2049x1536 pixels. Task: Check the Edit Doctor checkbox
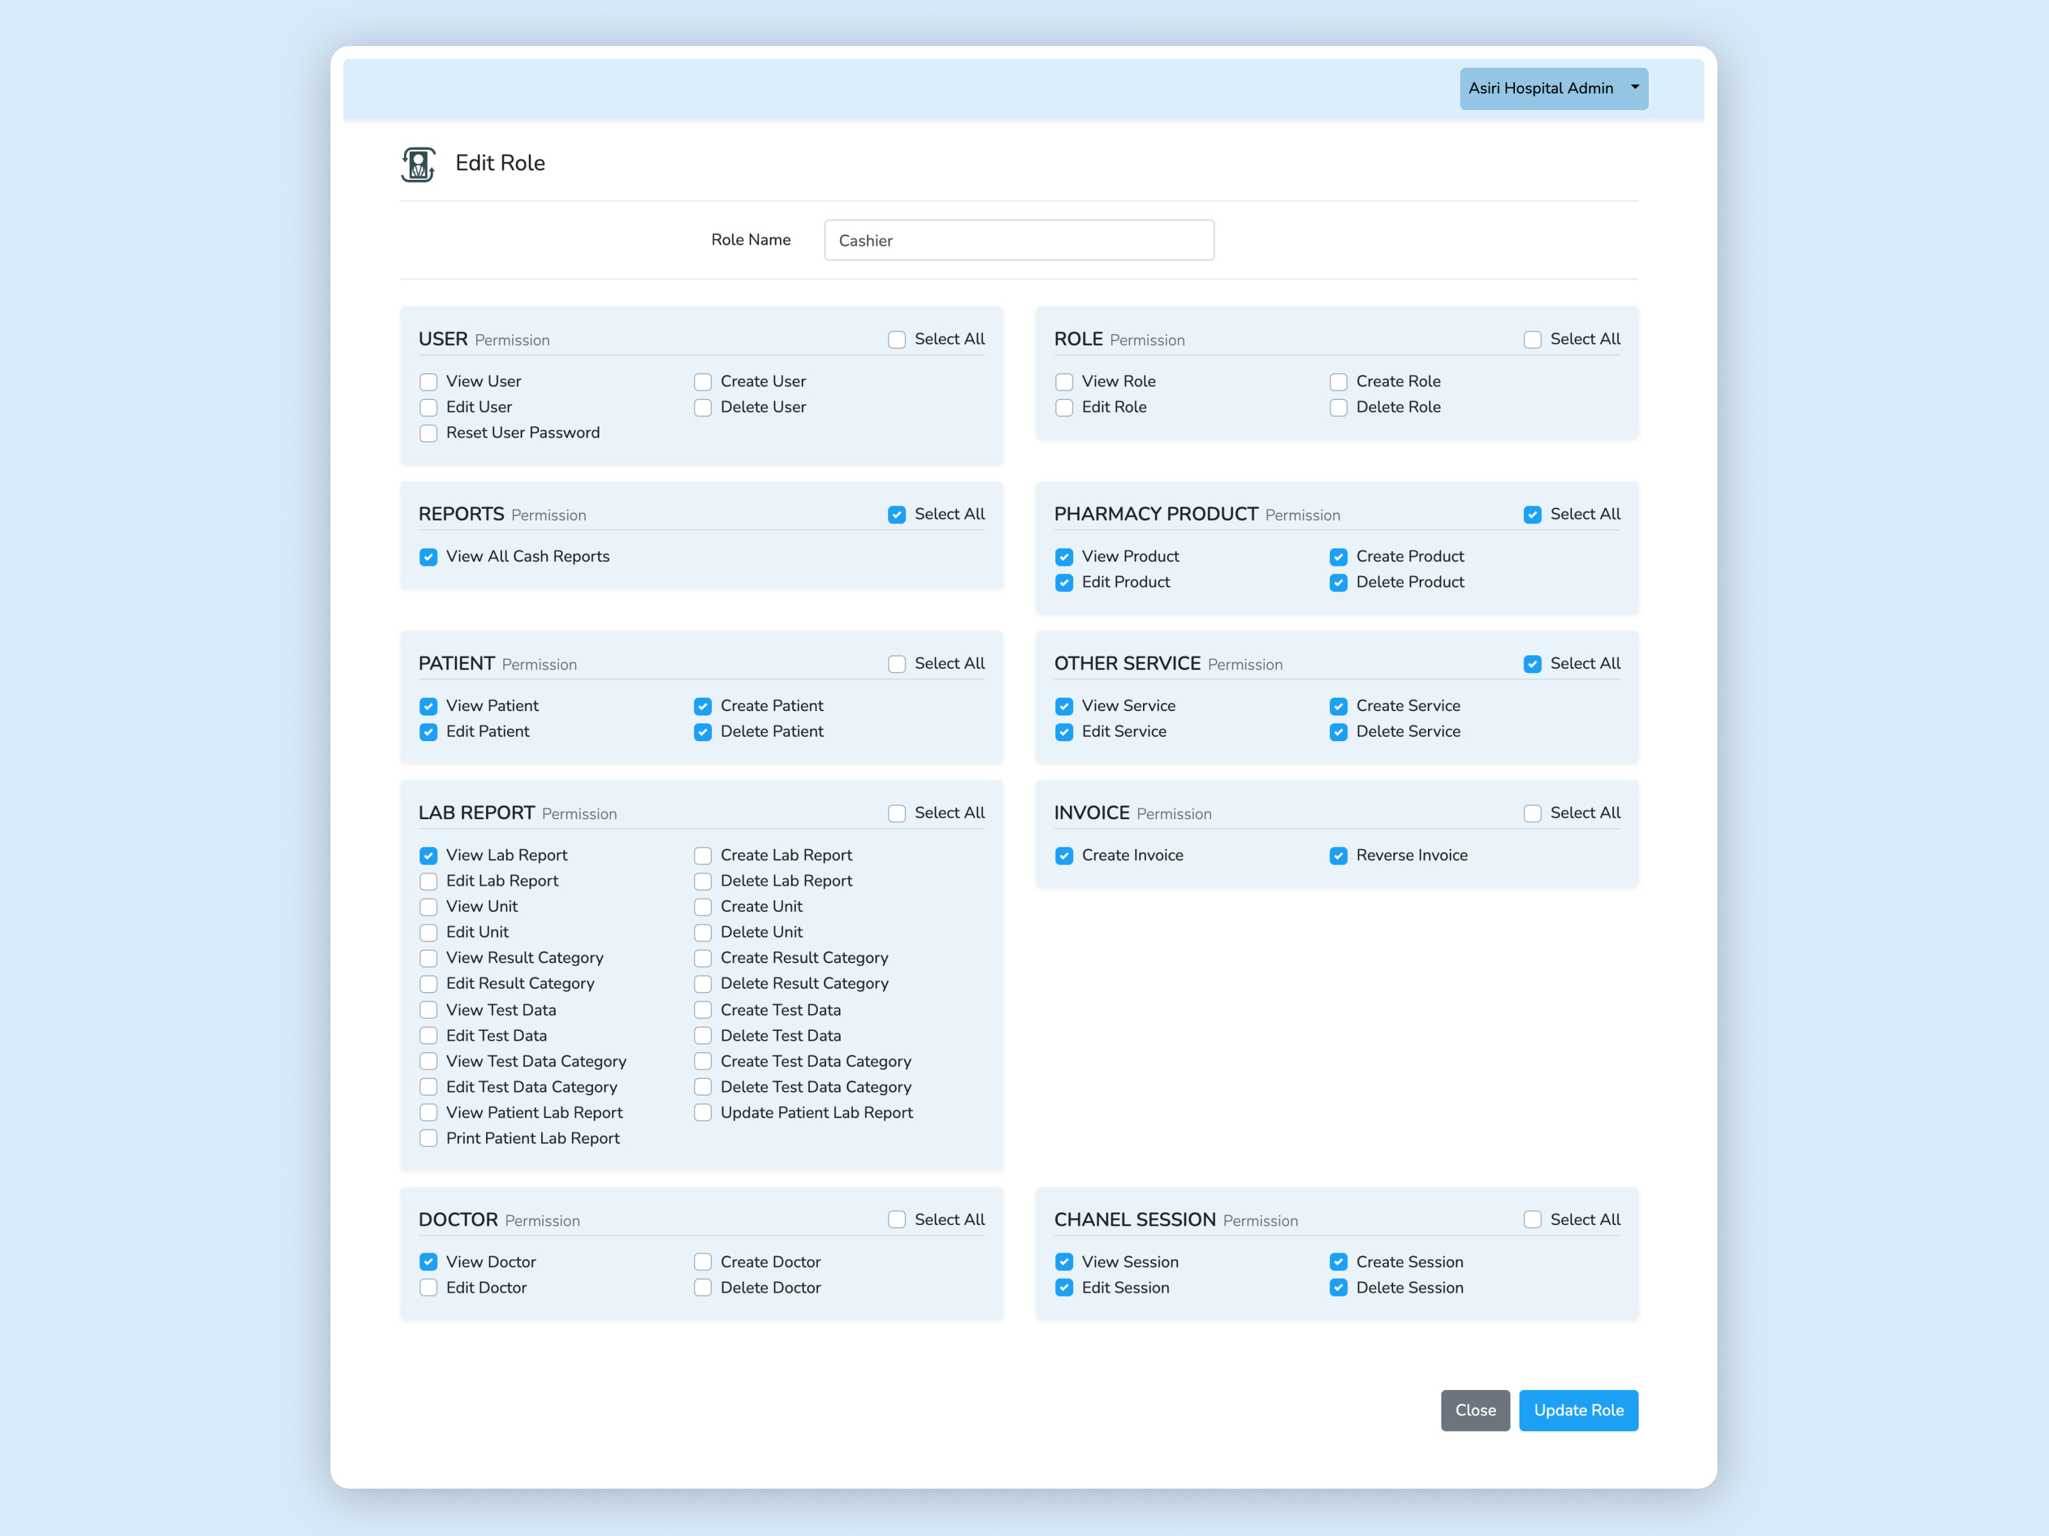428,1287
